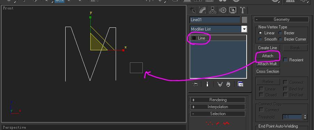Toggle the Linear refine checkbox
This screenshot has width=314, height=130.
[x=261, y=89]
